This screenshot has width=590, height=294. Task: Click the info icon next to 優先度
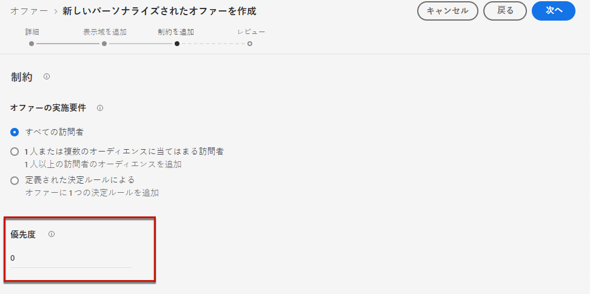click(52, 234)
